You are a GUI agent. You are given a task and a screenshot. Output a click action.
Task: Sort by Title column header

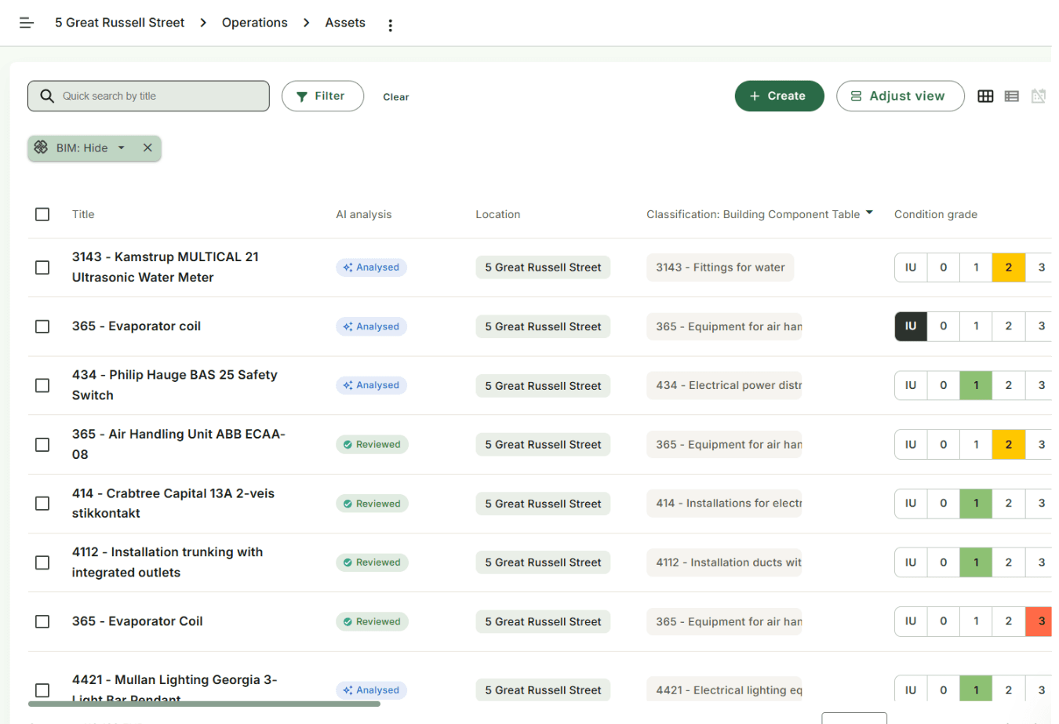(83, 214)
